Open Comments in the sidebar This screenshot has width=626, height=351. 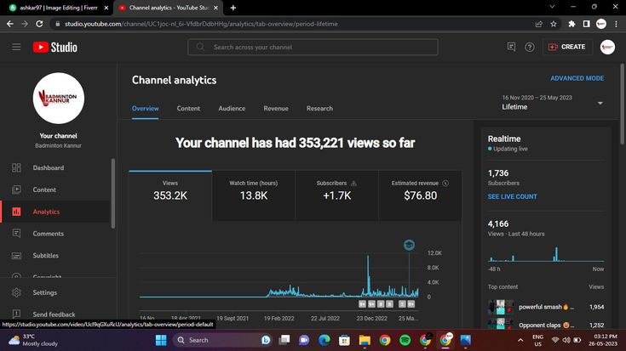point(56,234)
